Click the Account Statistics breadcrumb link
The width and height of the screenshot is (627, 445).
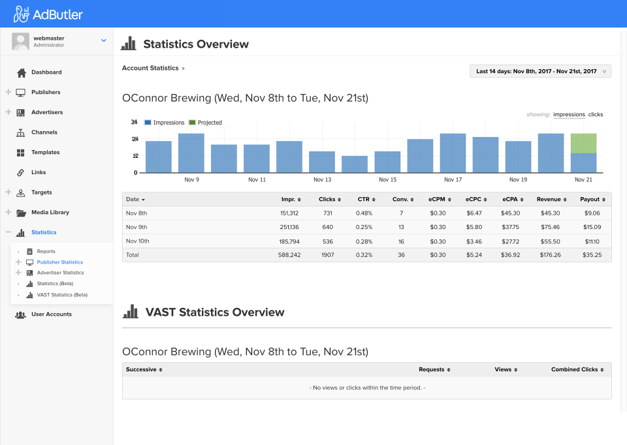click(x=150, y=68)
